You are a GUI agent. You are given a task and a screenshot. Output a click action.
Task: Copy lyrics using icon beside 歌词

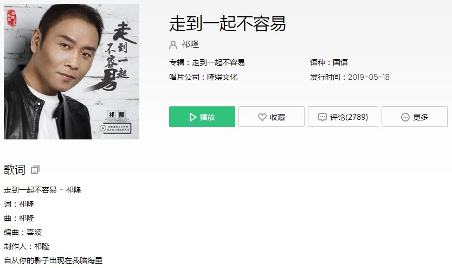[35, 170]
